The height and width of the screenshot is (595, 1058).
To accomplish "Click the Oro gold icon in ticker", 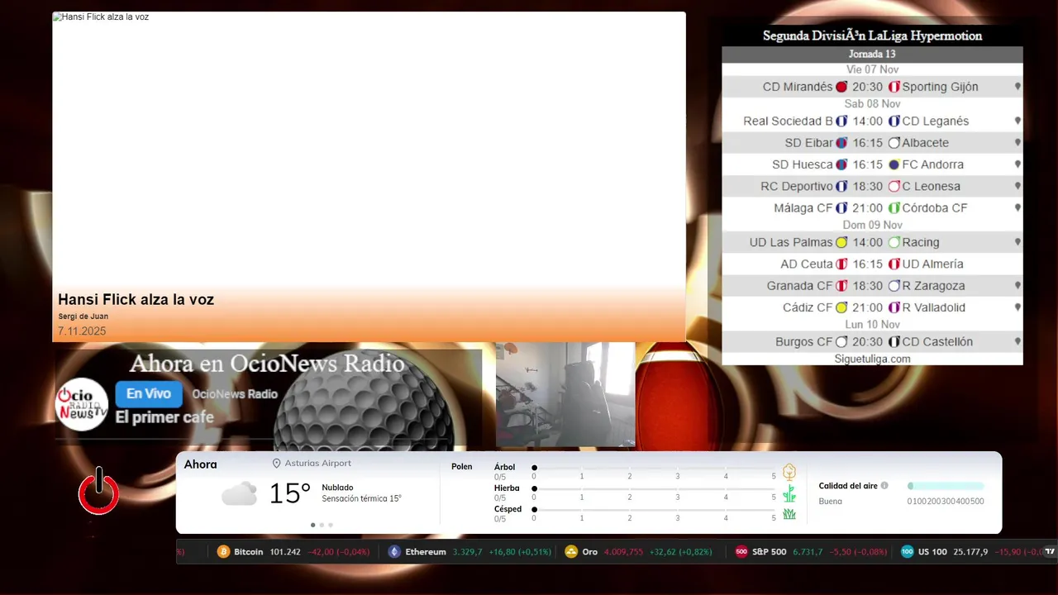I will tap(570, 552).
